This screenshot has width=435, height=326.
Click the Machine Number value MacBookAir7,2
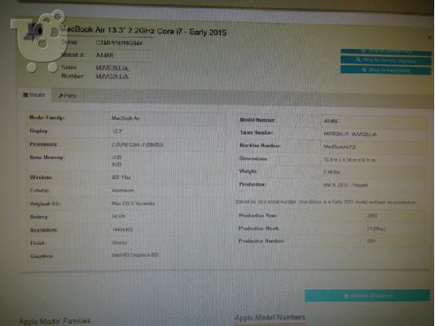340,147
